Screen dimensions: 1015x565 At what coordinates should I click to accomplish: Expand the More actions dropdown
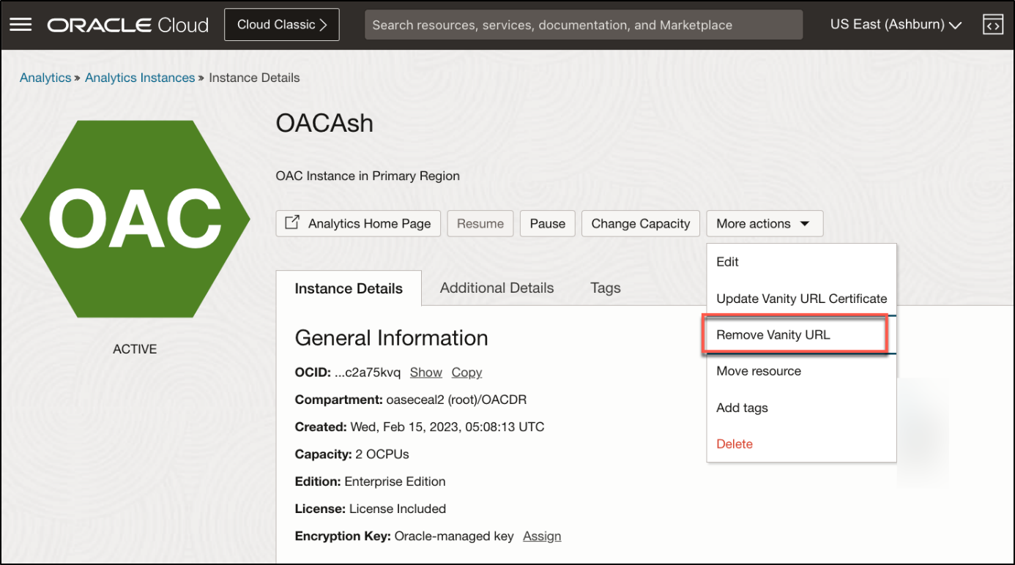pyautogui.click(x=764, y=224)
